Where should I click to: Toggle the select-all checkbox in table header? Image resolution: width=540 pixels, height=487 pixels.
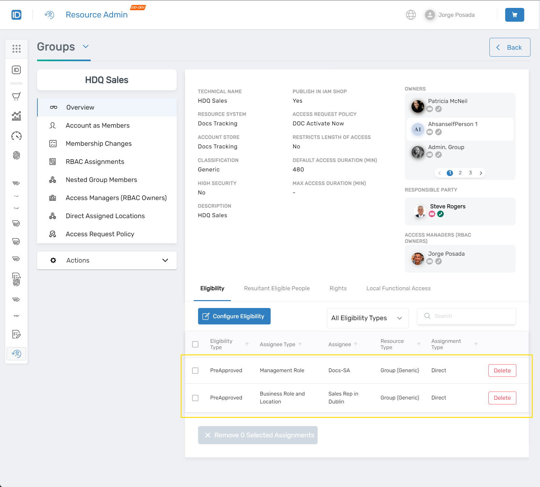(x=195, y=344)
